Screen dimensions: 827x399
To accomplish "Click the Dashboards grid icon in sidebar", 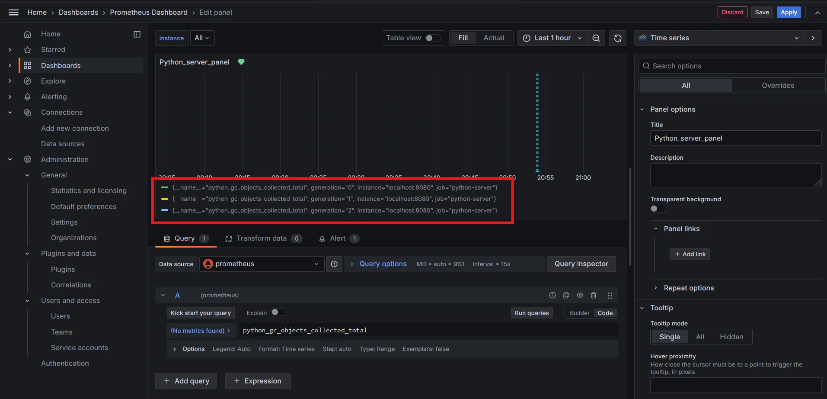I will 27,65.
